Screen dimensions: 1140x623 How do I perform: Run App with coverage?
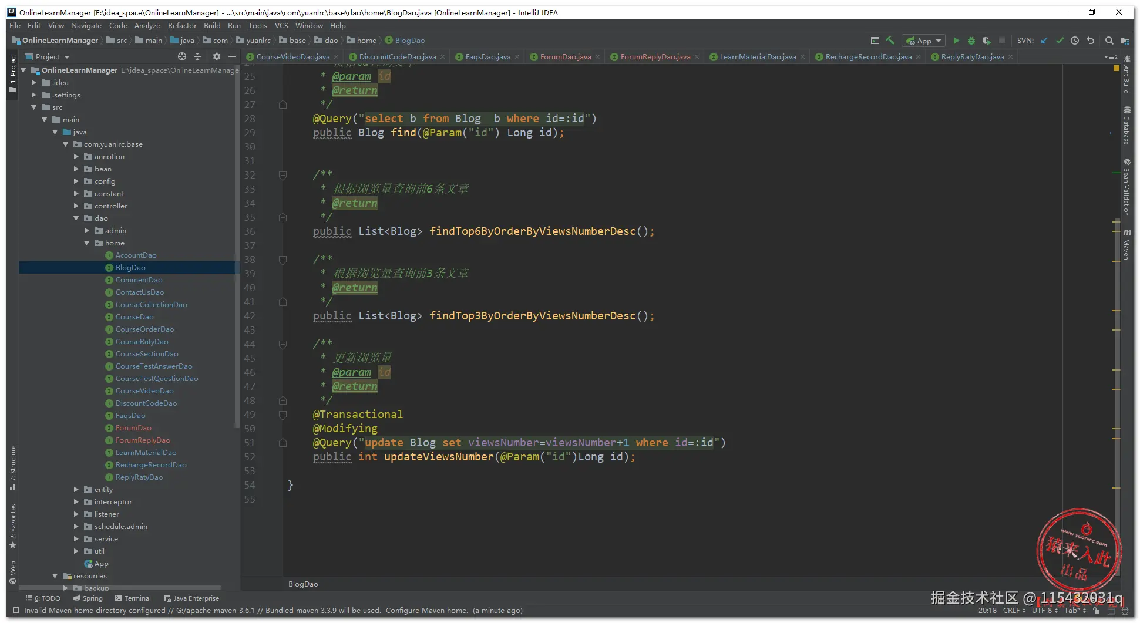pyautogui.click(x=987, y=41)
